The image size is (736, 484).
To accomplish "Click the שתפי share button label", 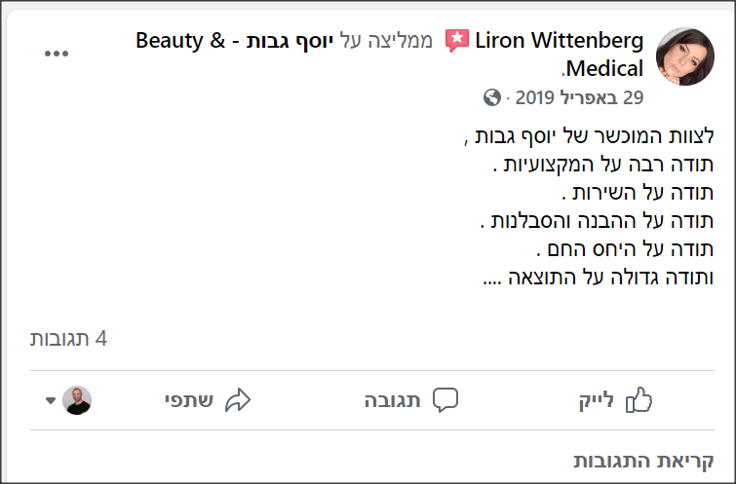I will 189,401.
